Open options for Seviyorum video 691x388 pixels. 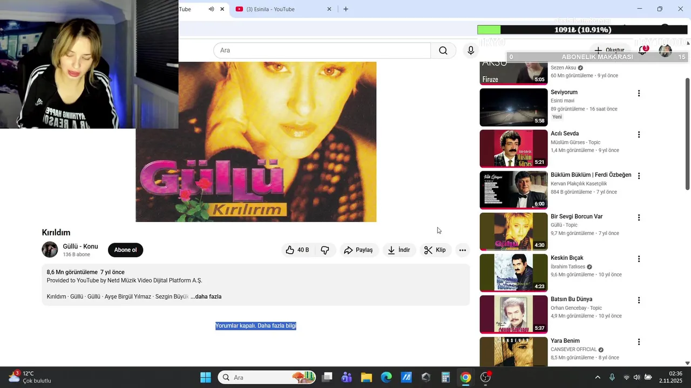(x=639, y=93)
